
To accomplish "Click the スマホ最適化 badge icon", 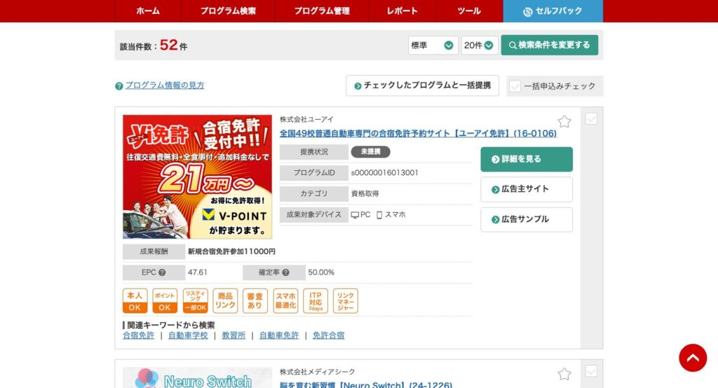I will (285, 300).
